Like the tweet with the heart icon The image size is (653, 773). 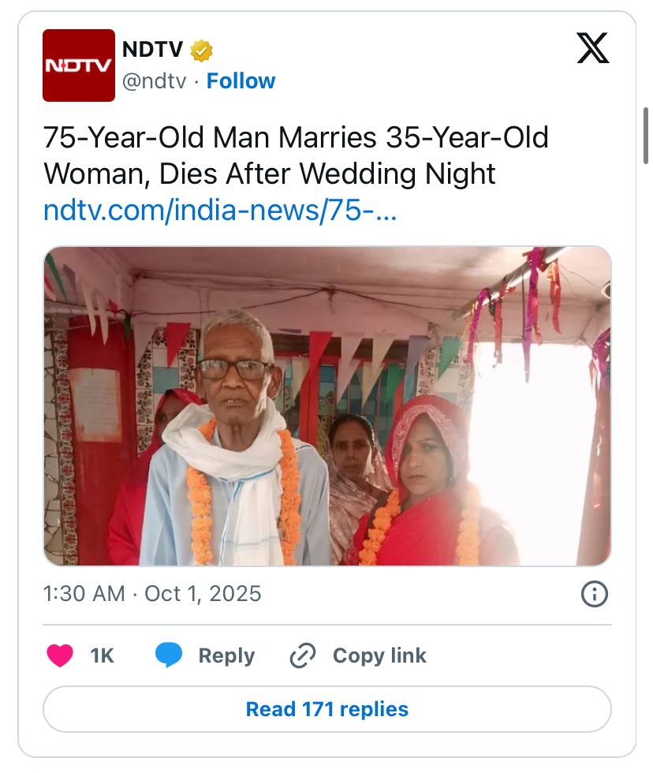(60, 655)
